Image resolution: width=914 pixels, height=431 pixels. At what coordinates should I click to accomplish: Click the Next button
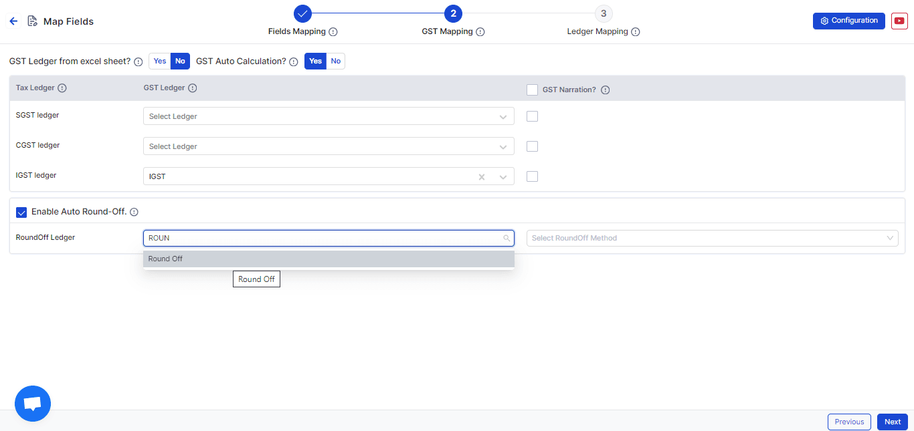(x=893, y=422)
